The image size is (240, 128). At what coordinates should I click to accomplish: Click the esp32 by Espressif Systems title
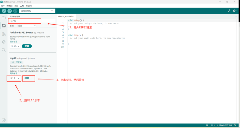click(22, 58)
